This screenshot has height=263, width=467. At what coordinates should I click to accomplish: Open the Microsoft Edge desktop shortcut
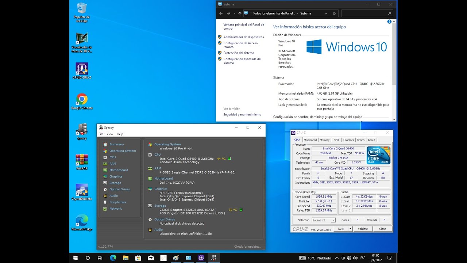coord(82,222)
